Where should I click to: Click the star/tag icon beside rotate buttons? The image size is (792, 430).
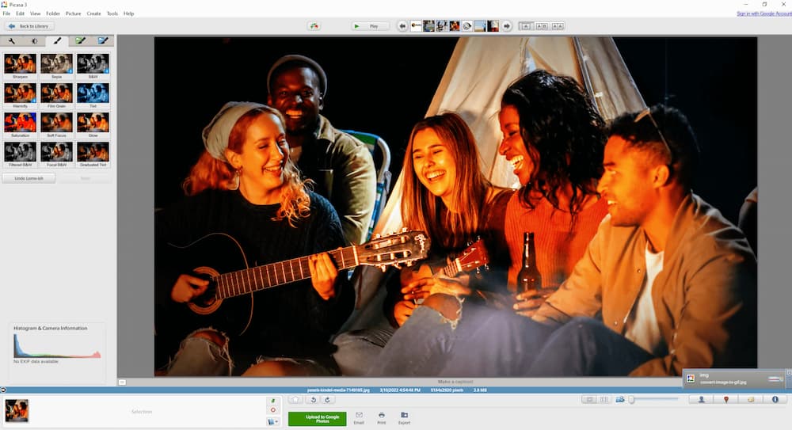(295, 400)
